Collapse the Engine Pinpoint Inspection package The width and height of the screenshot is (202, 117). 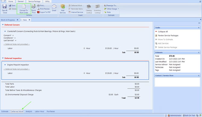pyautogui.click(x=5, y=65)
